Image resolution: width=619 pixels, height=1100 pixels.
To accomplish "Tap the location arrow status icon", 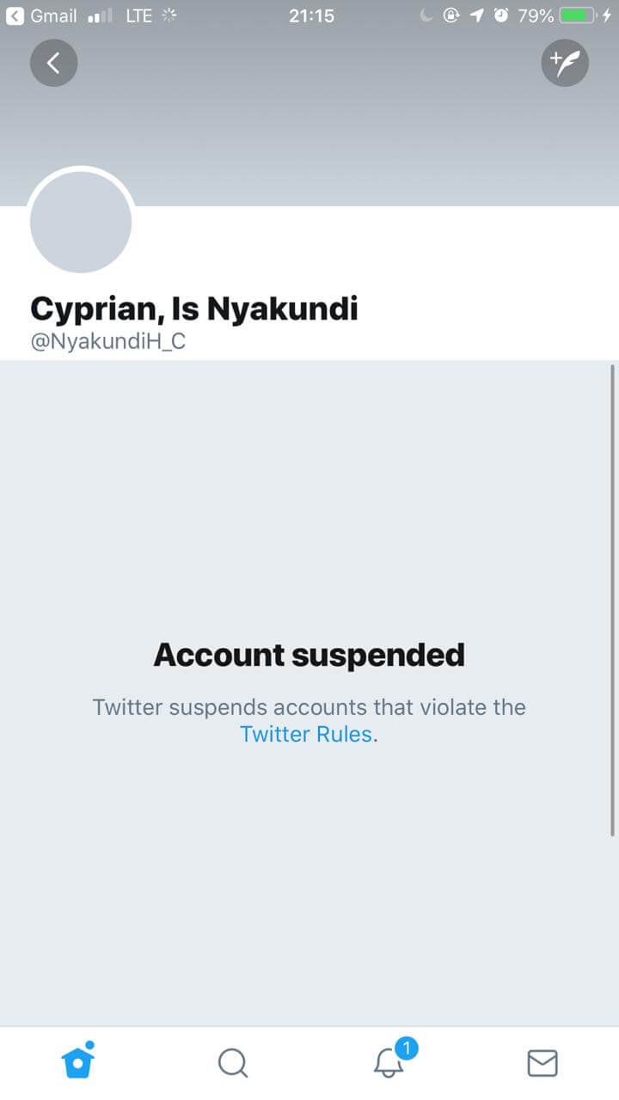I will coord(475,15).
